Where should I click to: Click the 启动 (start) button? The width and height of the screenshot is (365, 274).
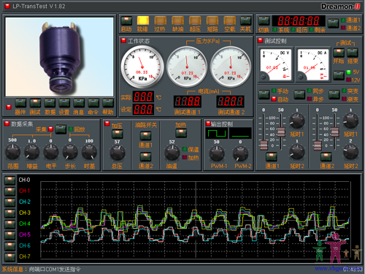(x=126, y=21)
